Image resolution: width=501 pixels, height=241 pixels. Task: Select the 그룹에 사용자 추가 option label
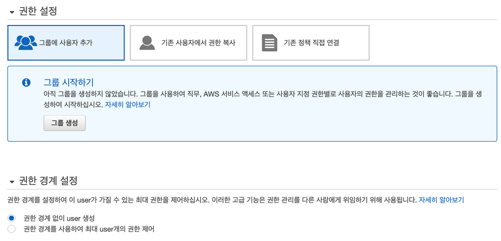tap(65, 43)
